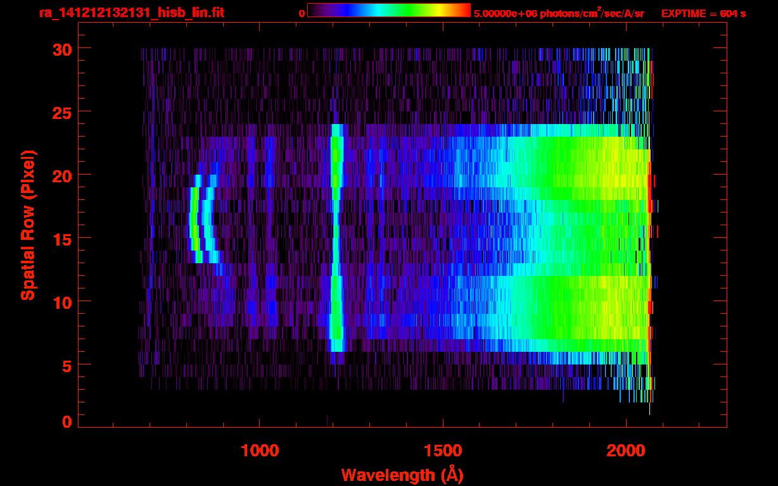The height and width of the screenshot is (486, 778).
Task: Click the 5.00000e+06 photons/cm²/sec/A/sr label
Action: [559, 13]
